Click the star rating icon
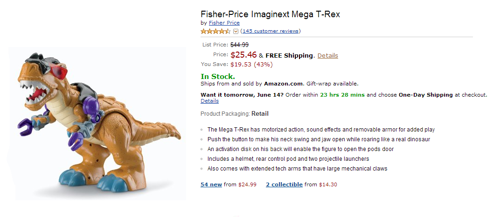493x217 pixels. (x=215, y=32)
